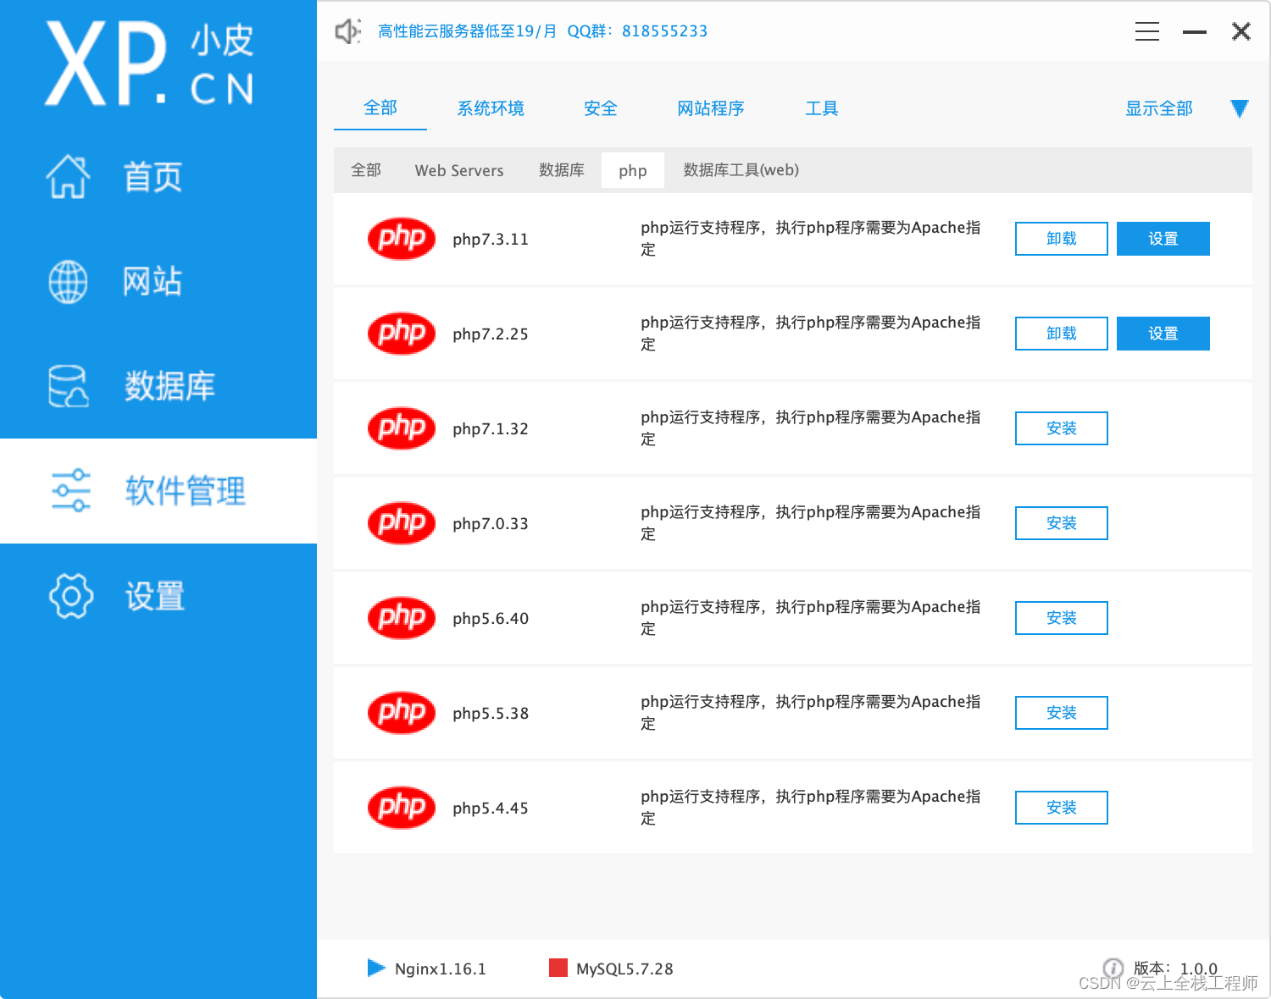This screenshot has height=999, width=1271.
Task: Switch to the 系统环境 tab
Action: click(x=491, y=108)
